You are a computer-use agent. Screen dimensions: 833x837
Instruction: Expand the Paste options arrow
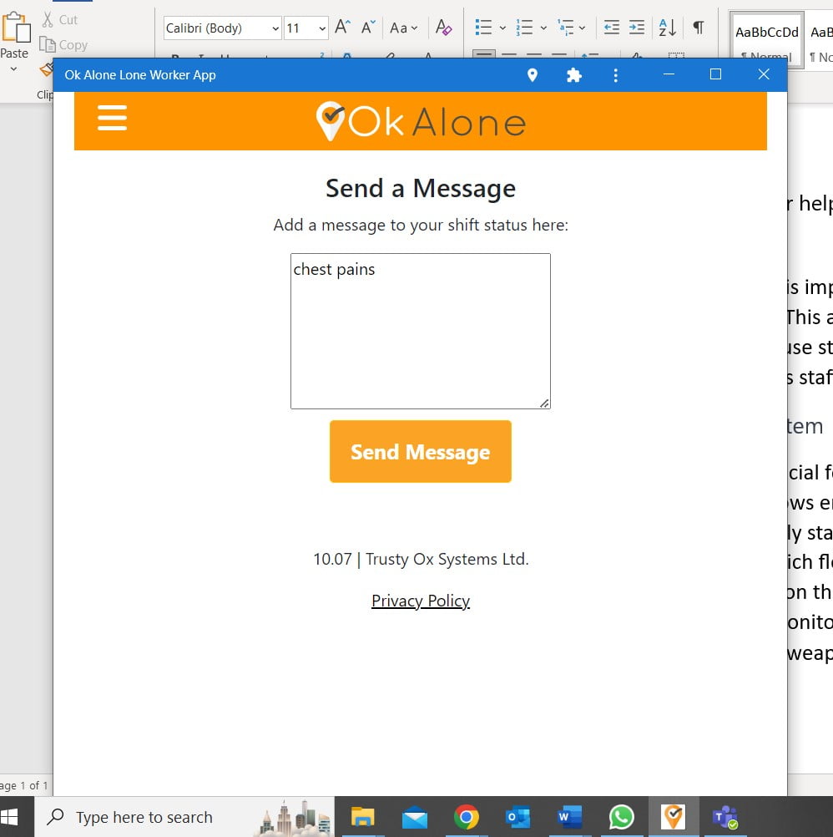14,68
